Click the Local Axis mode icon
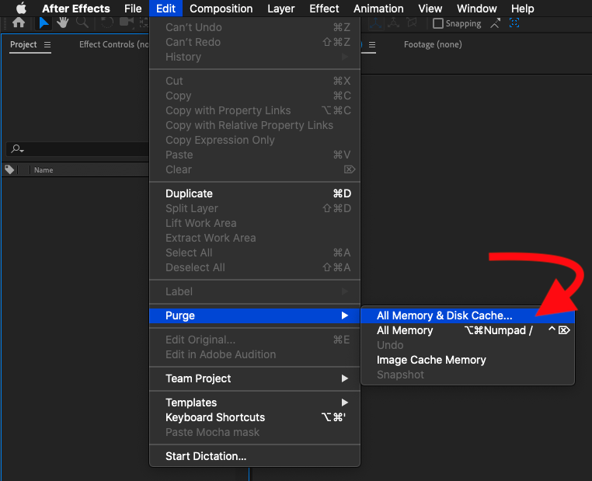 pyautogui.click(x=375, y=23)
